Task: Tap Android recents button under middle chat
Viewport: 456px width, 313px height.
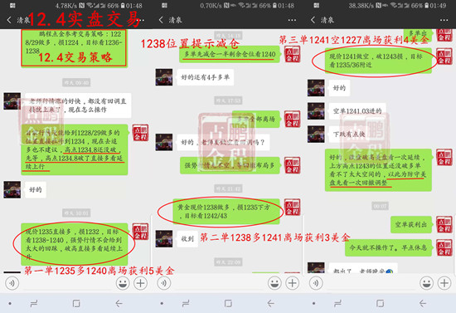Action: point(186,304)
